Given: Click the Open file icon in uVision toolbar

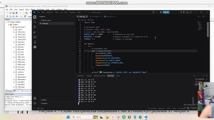Looking at the screenshot, I should [x=10, y=13].
